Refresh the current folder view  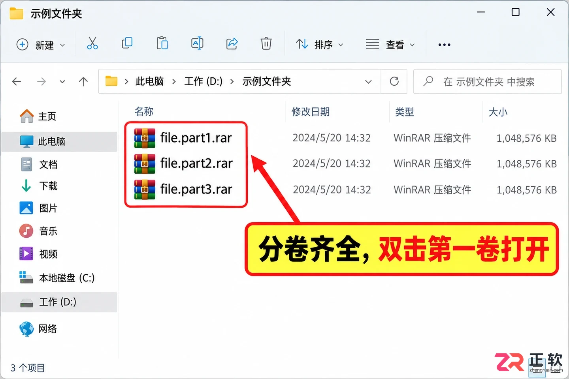point(394,81)
